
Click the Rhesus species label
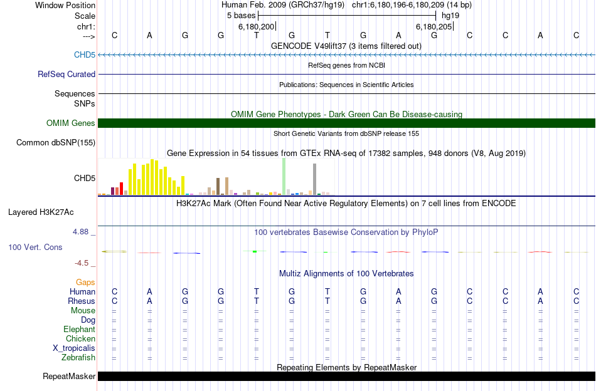[x=82, y=301]
